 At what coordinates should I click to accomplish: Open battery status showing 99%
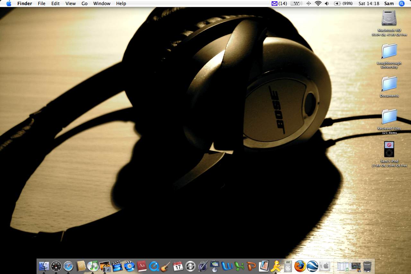point(343,4)
